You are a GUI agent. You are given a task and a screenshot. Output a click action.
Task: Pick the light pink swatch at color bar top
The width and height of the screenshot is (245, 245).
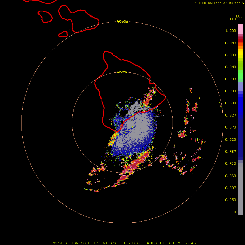240,29
